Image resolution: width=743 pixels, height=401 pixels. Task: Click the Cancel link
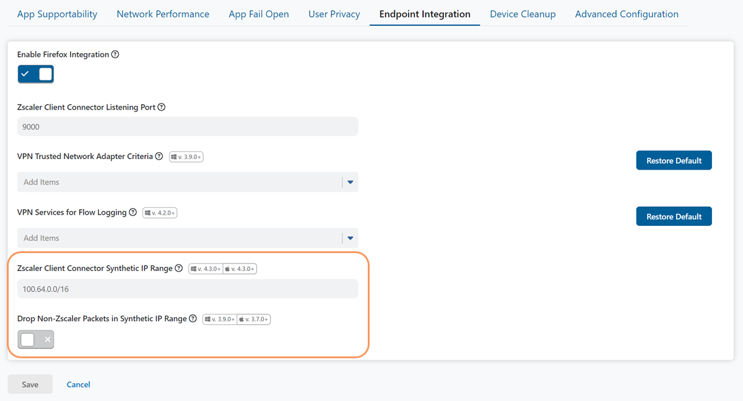[79, 384]
